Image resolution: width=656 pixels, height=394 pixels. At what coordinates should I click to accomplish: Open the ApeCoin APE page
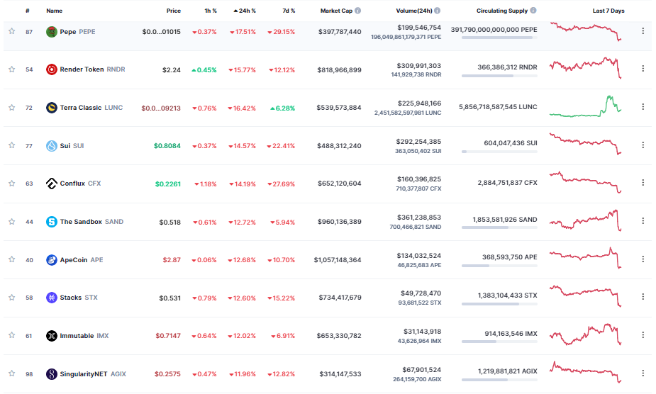[81, 260]
